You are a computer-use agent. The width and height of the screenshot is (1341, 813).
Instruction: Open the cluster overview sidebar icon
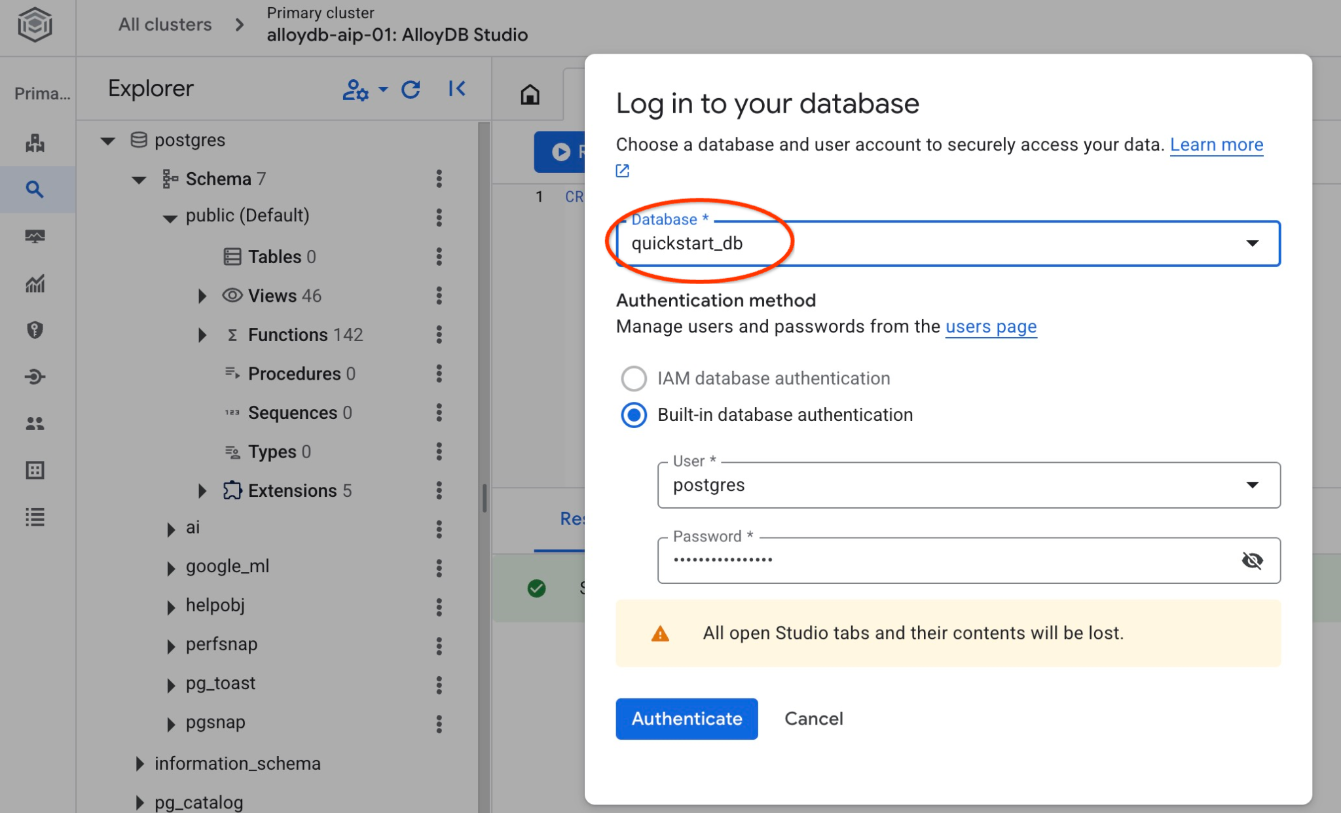[x=35, y=142]
